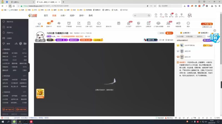Screen dimensions: 222x124
Task: Open CS:GO category in sidebar
Action: click(x=14, y=60)
